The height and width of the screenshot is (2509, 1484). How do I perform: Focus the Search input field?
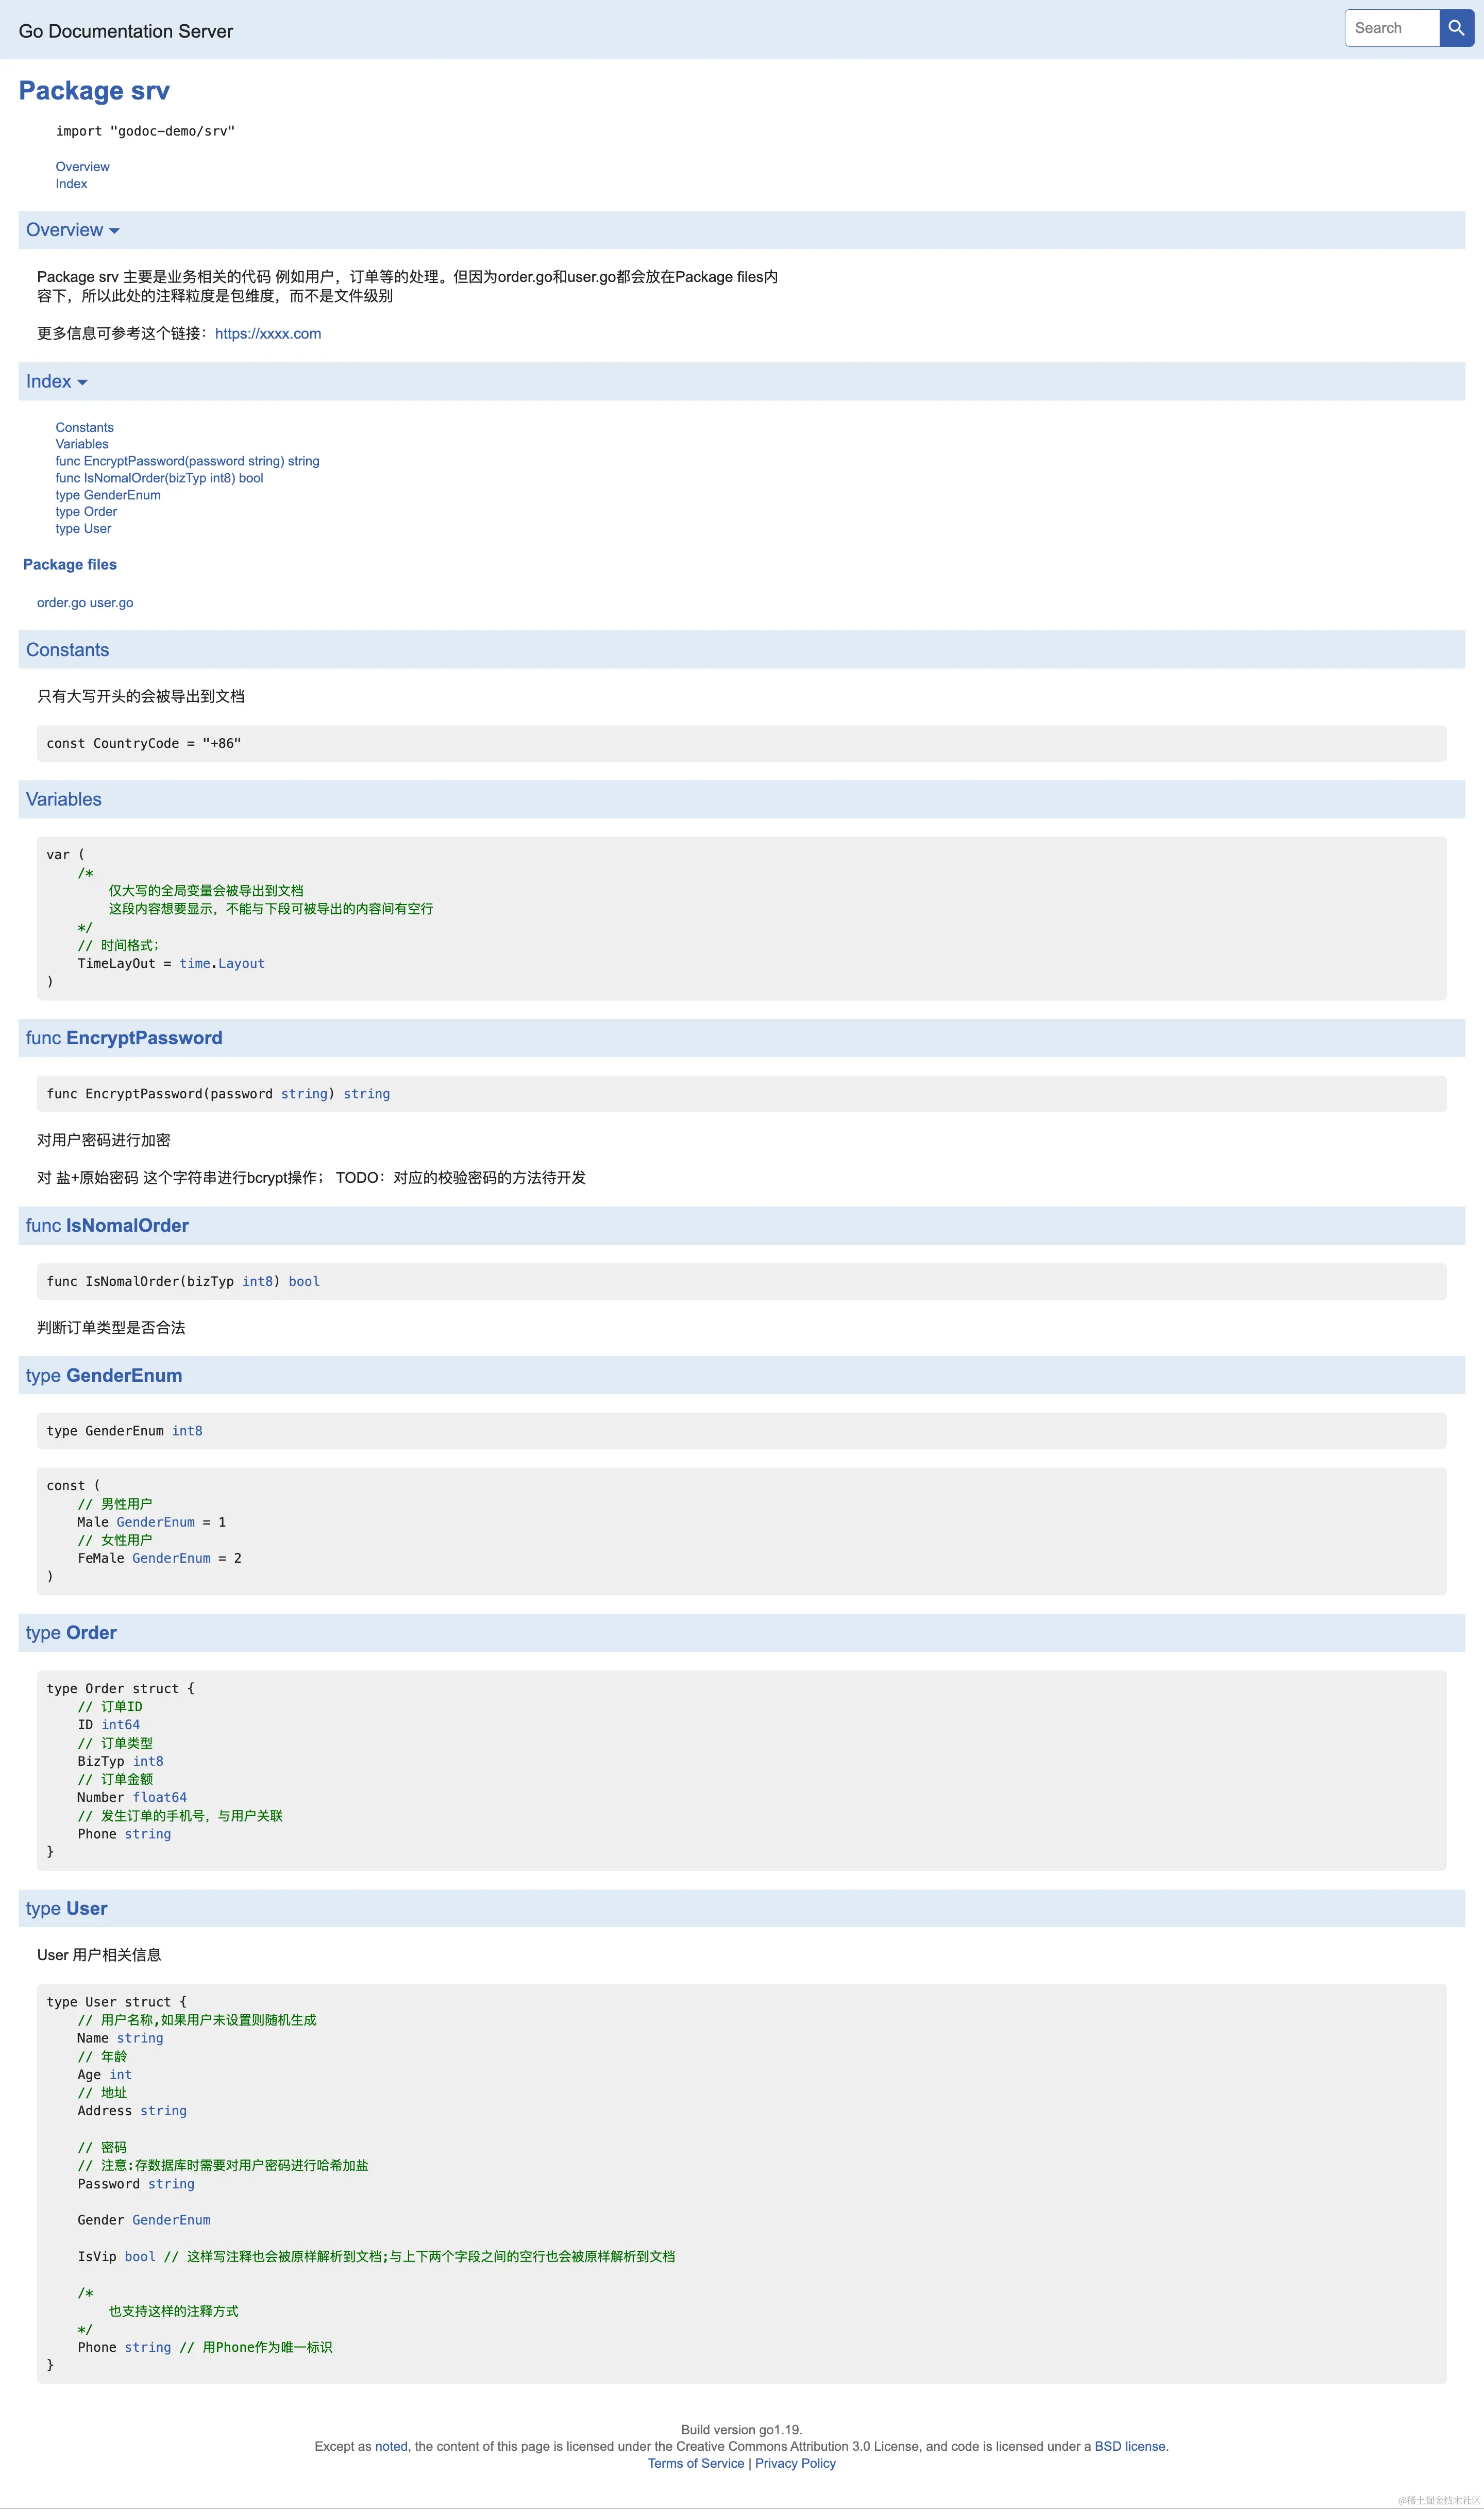[x=1392, y=28]
